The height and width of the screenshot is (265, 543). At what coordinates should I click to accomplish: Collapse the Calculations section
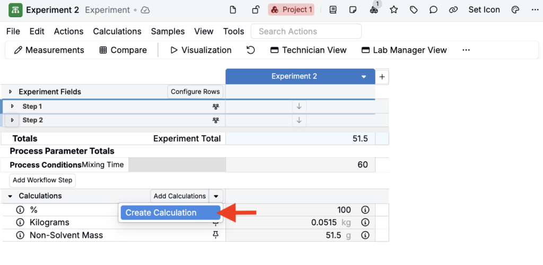tap(10, 196)
